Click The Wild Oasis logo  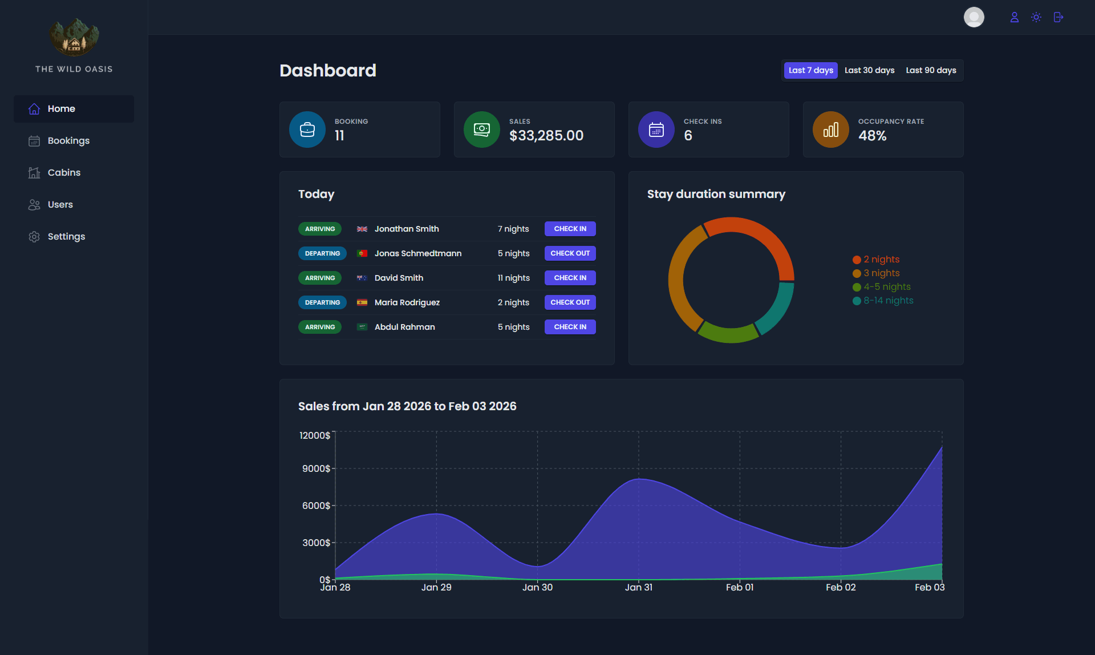74,38
